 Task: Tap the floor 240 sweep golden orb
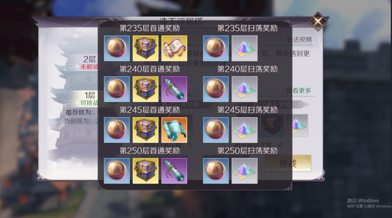pos(216,89)
